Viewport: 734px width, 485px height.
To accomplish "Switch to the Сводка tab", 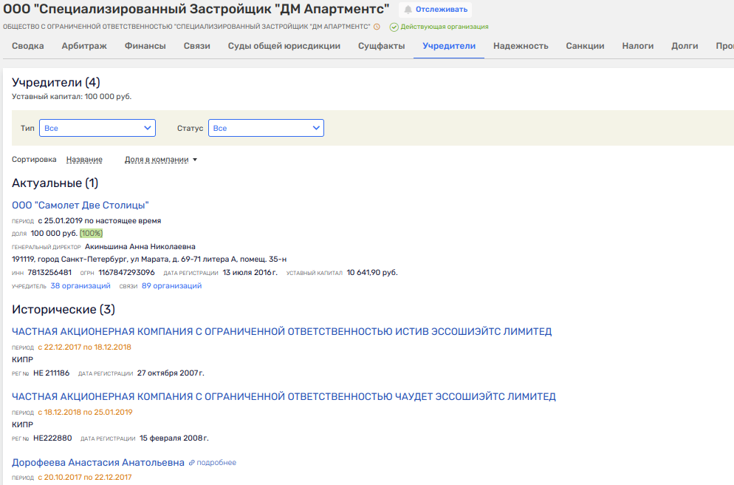I will tap(27, 46).
